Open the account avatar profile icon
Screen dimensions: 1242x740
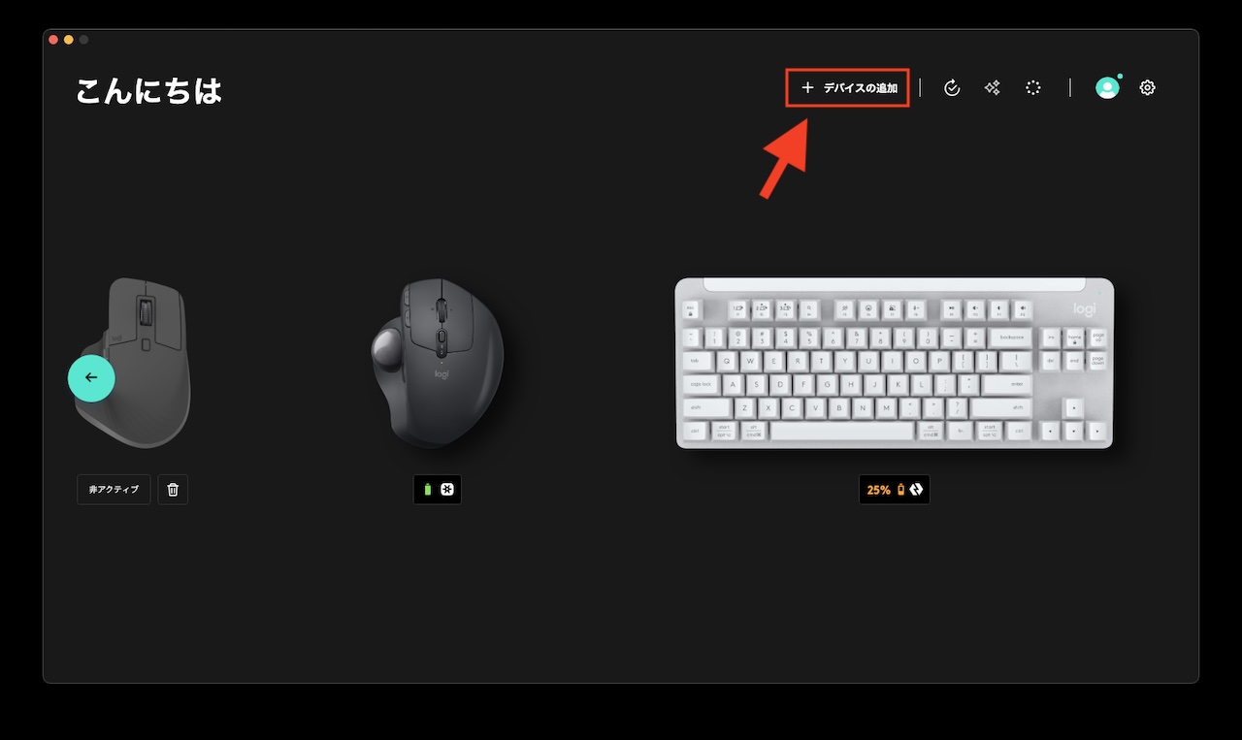pos(1107,88)
